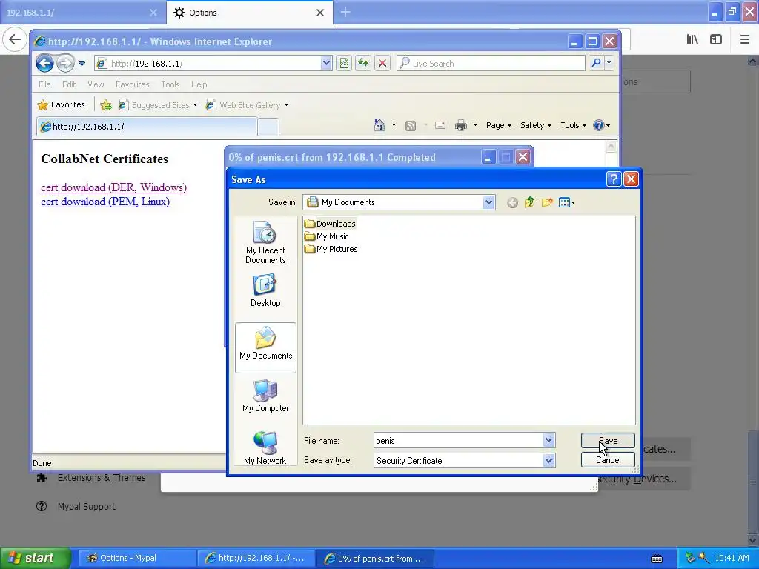Open Web Slice Gallery in favorites bar
The image size is (759, 569).
pyautogui.click(x=248, y=105)
